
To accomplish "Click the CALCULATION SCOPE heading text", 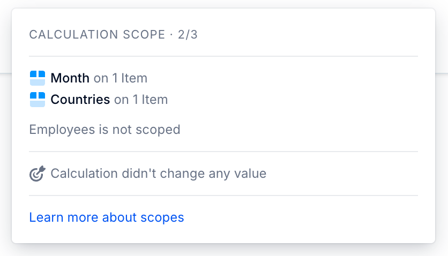I will [97, 34].
